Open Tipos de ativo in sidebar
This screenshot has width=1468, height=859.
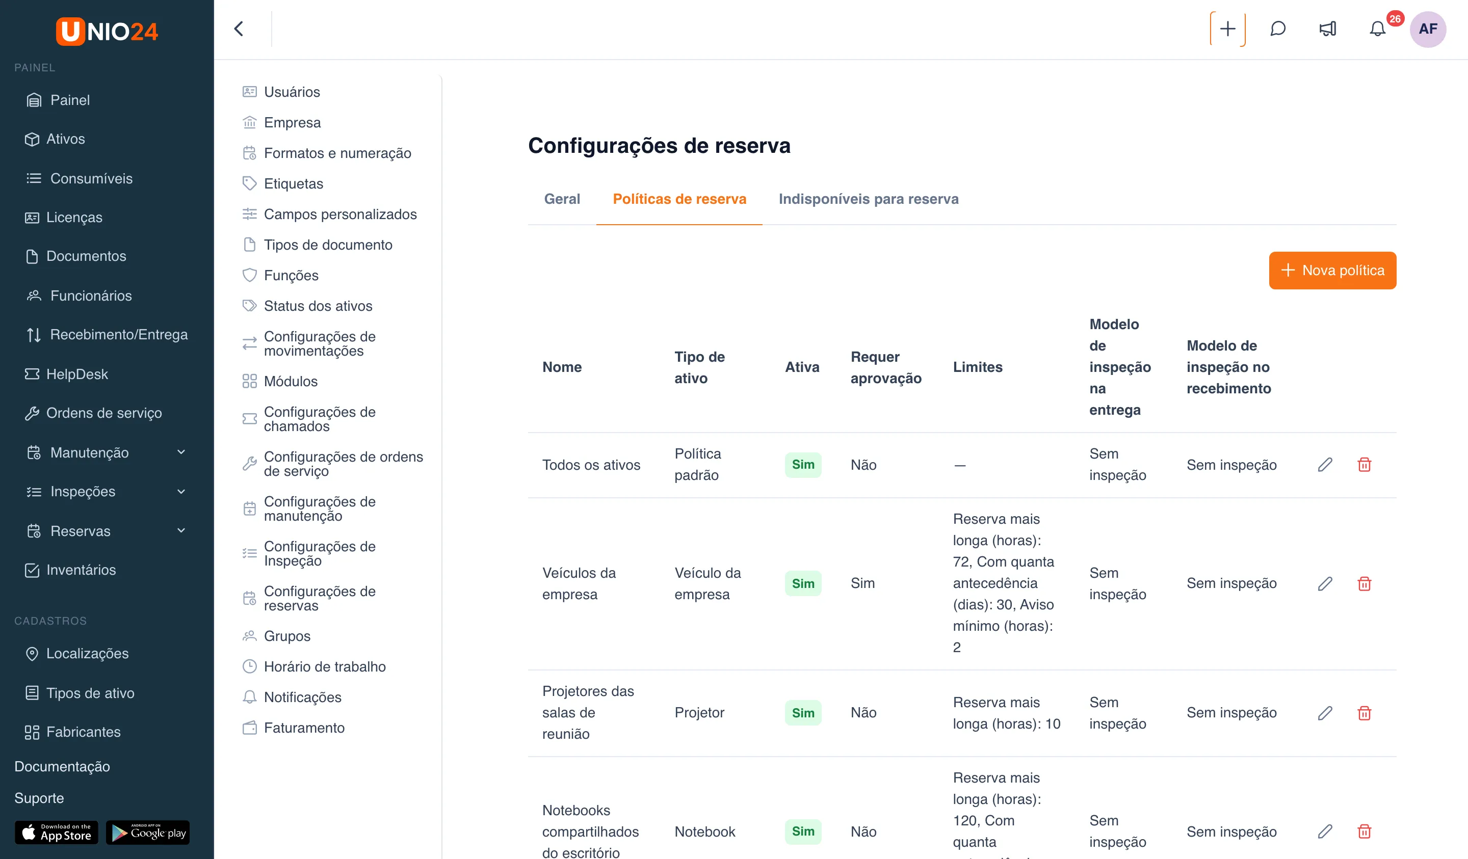[90, 693]
